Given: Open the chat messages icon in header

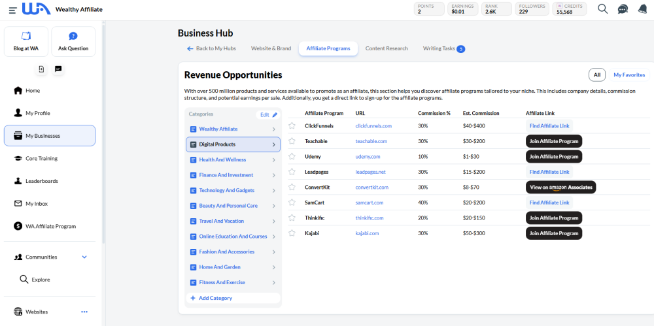Looking at the screenshot, I should pos(623,9).
